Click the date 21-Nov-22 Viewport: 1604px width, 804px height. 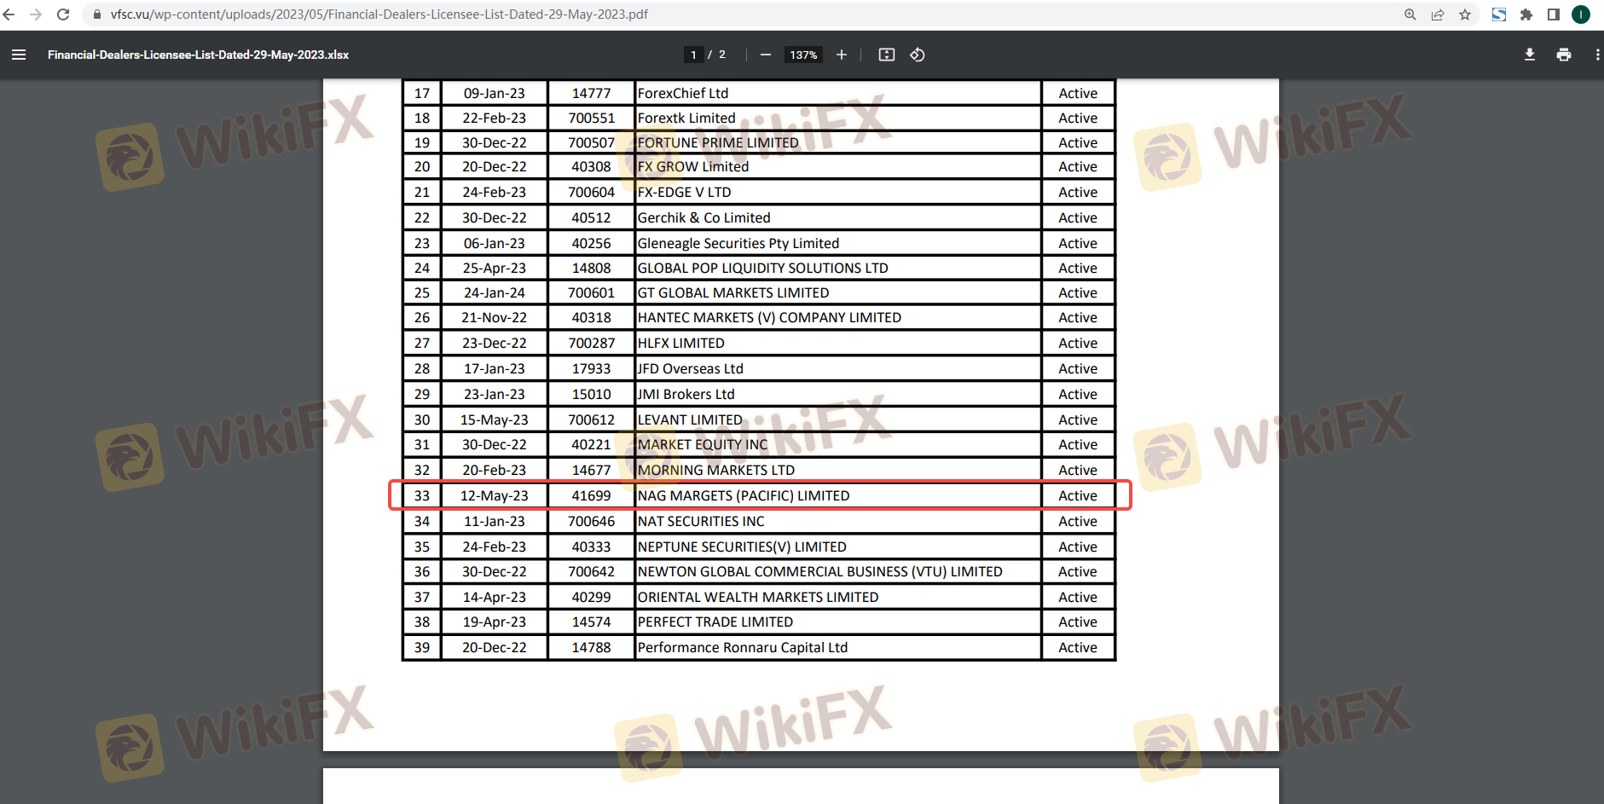[495, 317]
